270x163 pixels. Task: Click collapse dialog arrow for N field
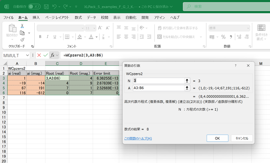click(187, 81)
